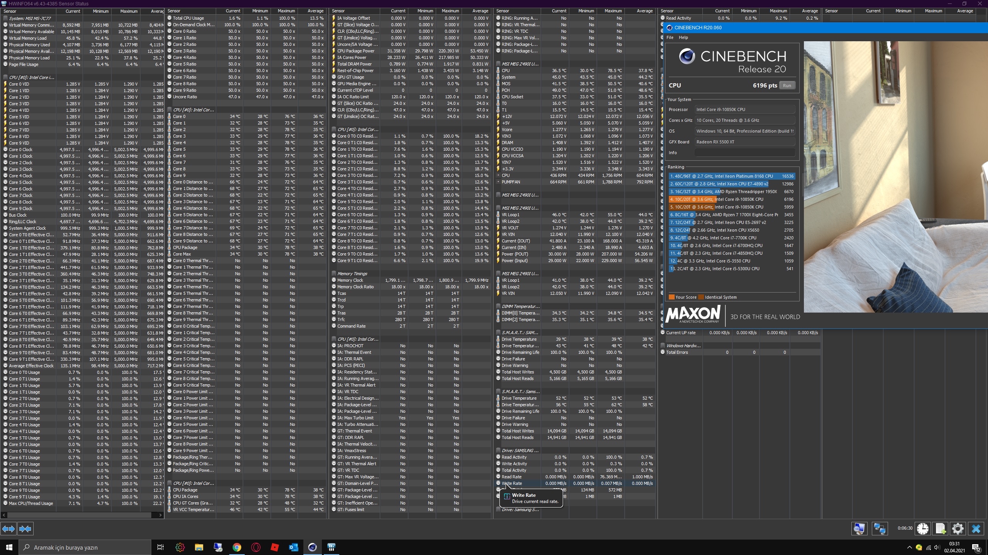This screenshot has width=988, height=555.
Task: Open the remote network computers icon
Action: tap(880, 528)
